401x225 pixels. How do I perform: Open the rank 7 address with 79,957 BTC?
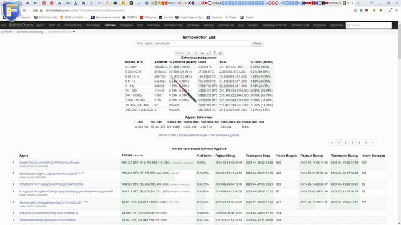point(48,220)
